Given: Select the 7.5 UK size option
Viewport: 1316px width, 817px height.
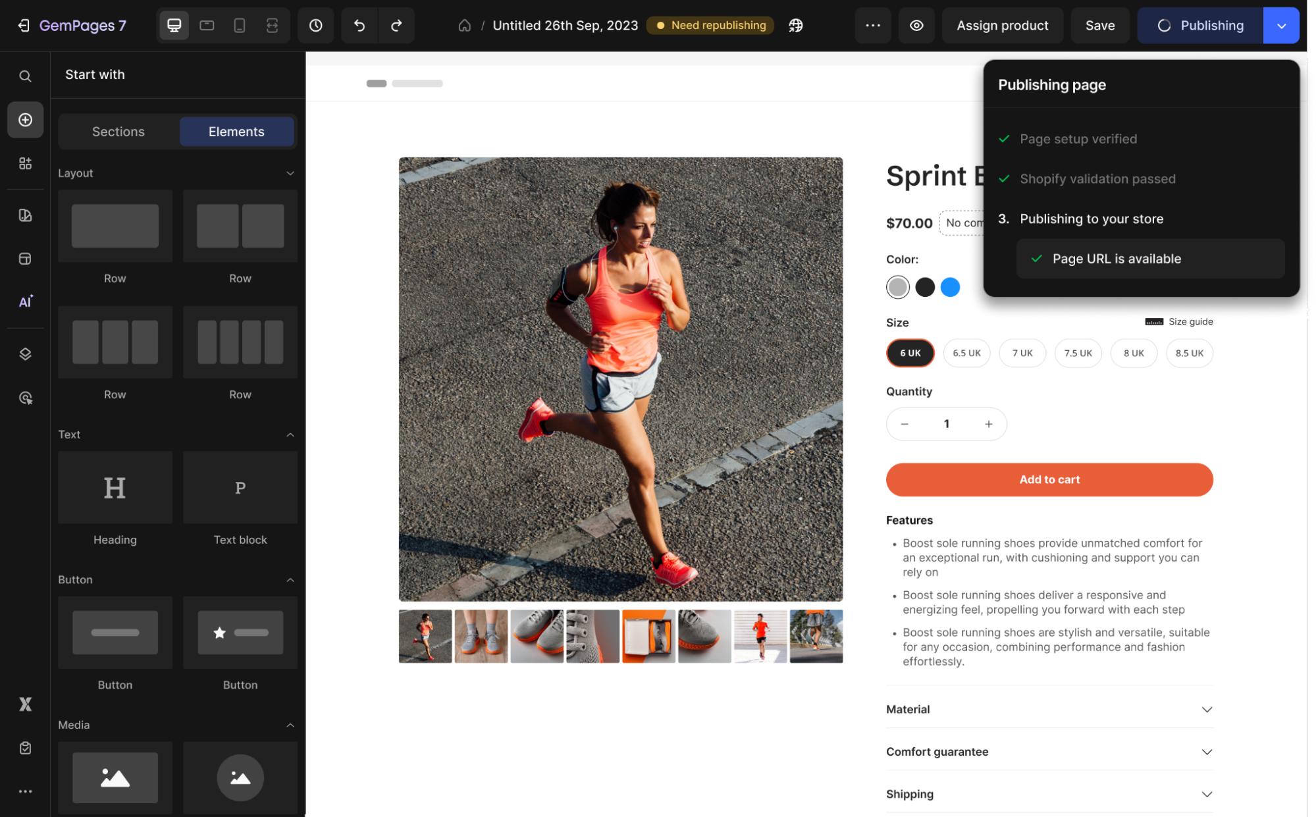Looking at the screenshot, I should click(1078, 353).
